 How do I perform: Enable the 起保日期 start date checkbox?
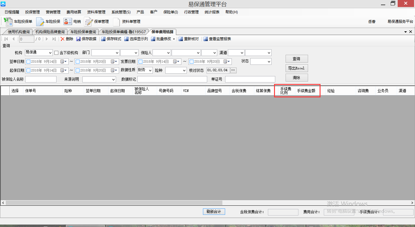tap(29, 70)
